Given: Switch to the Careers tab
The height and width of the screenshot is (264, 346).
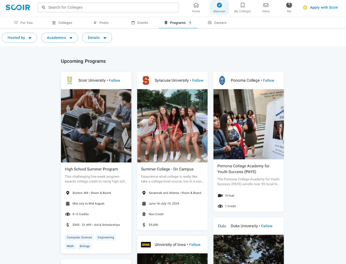Looking at the screenshot, I should pos(217,23).
